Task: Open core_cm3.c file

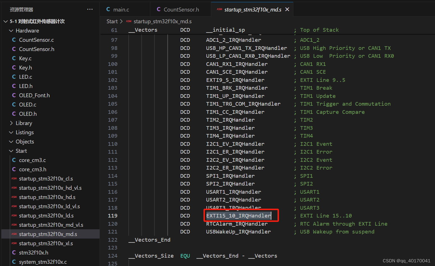Action: coord(33,160)
